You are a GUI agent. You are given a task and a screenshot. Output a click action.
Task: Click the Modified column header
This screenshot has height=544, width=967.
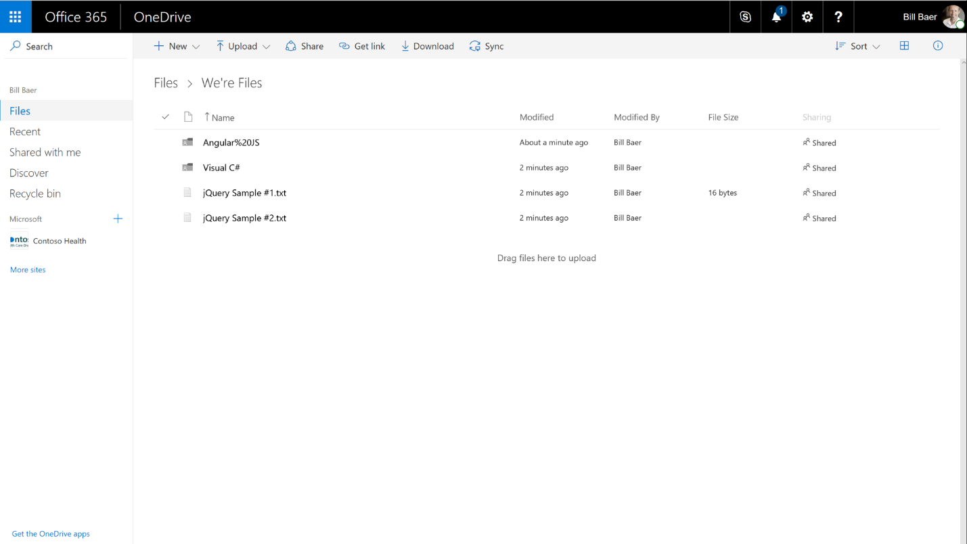tap(537, 117)
